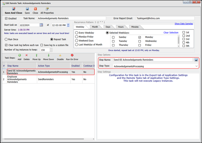The image size is (202, 143).
Task: Open the Step Type dropdown
Action: pos(196,66)
